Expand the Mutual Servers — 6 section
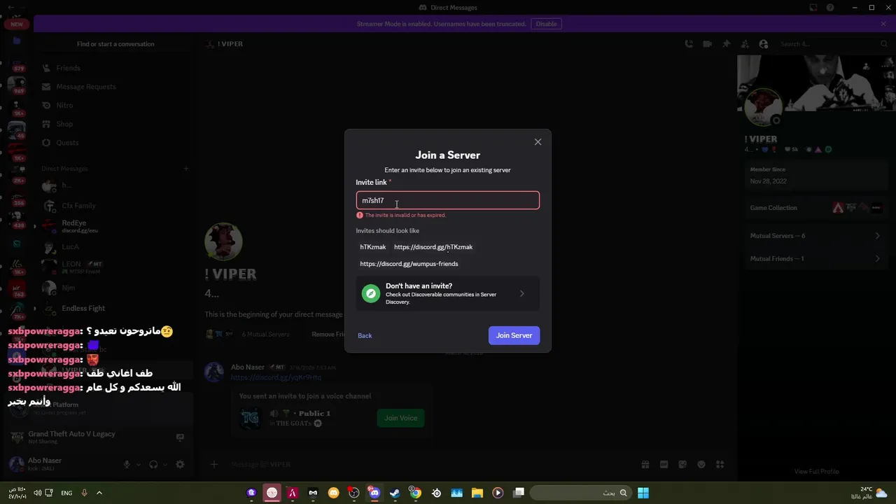Image resolution: width=896 pixels, height=504 pixels. click(815, 236)
